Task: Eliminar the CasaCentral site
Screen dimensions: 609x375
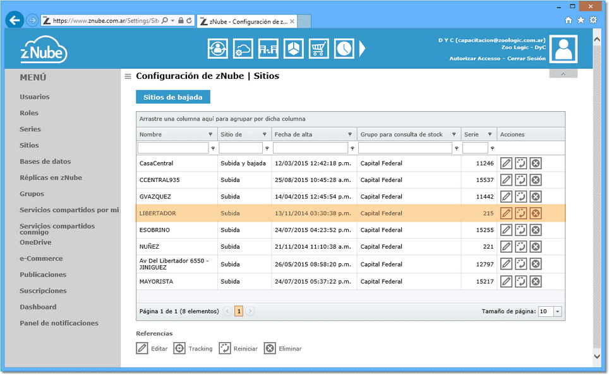Action: click(x=536, y=164)
